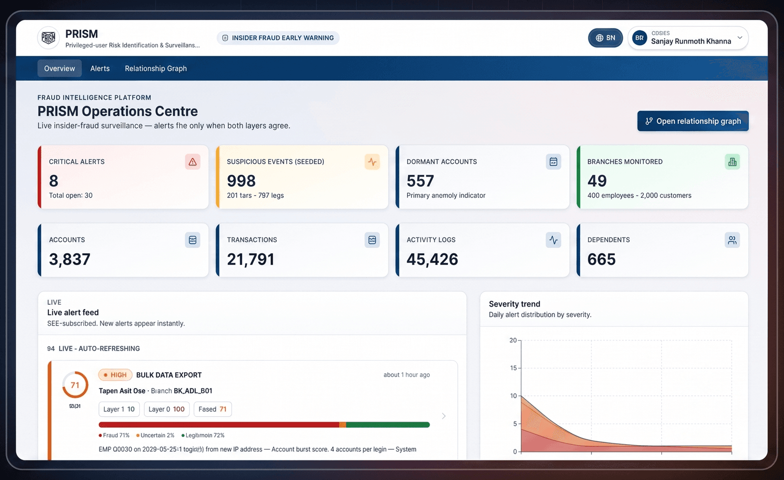784x480 pixels.
Task: Click the Dependents people icon
Action: (x=732, y=240)
